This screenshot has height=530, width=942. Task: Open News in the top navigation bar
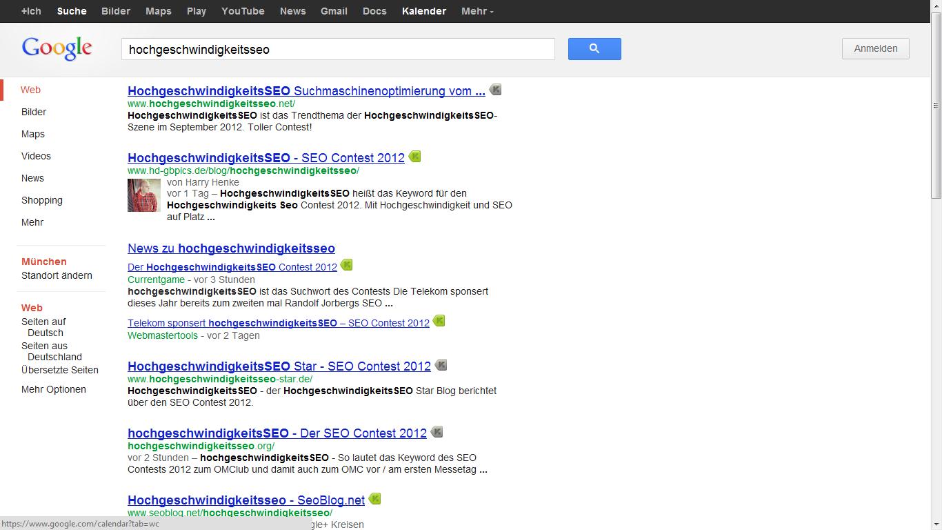pyautogui.click(x=292, y=11)
